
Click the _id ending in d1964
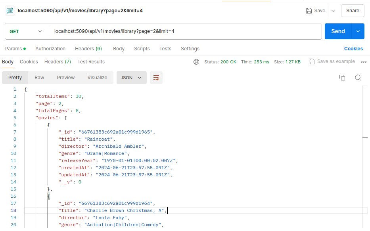(x=116, y=203)
